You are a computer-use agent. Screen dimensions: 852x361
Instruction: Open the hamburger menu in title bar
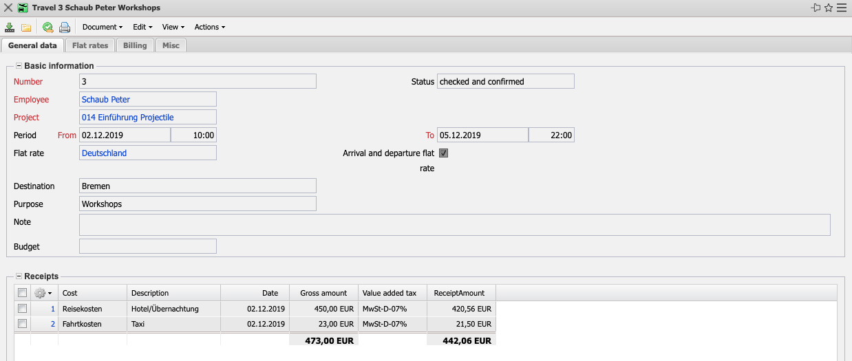point(841,8)
